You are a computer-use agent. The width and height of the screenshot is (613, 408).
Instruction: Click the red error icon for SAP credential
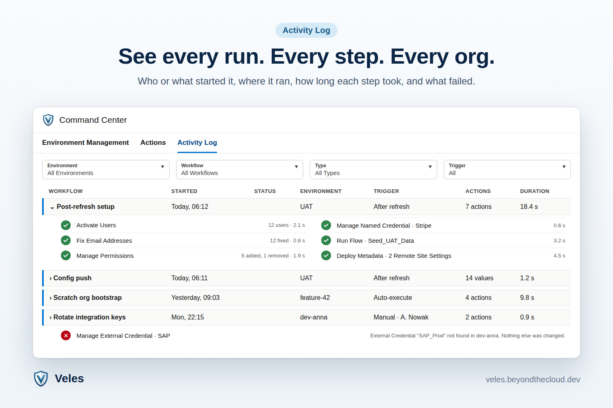[x=66, y=336]
